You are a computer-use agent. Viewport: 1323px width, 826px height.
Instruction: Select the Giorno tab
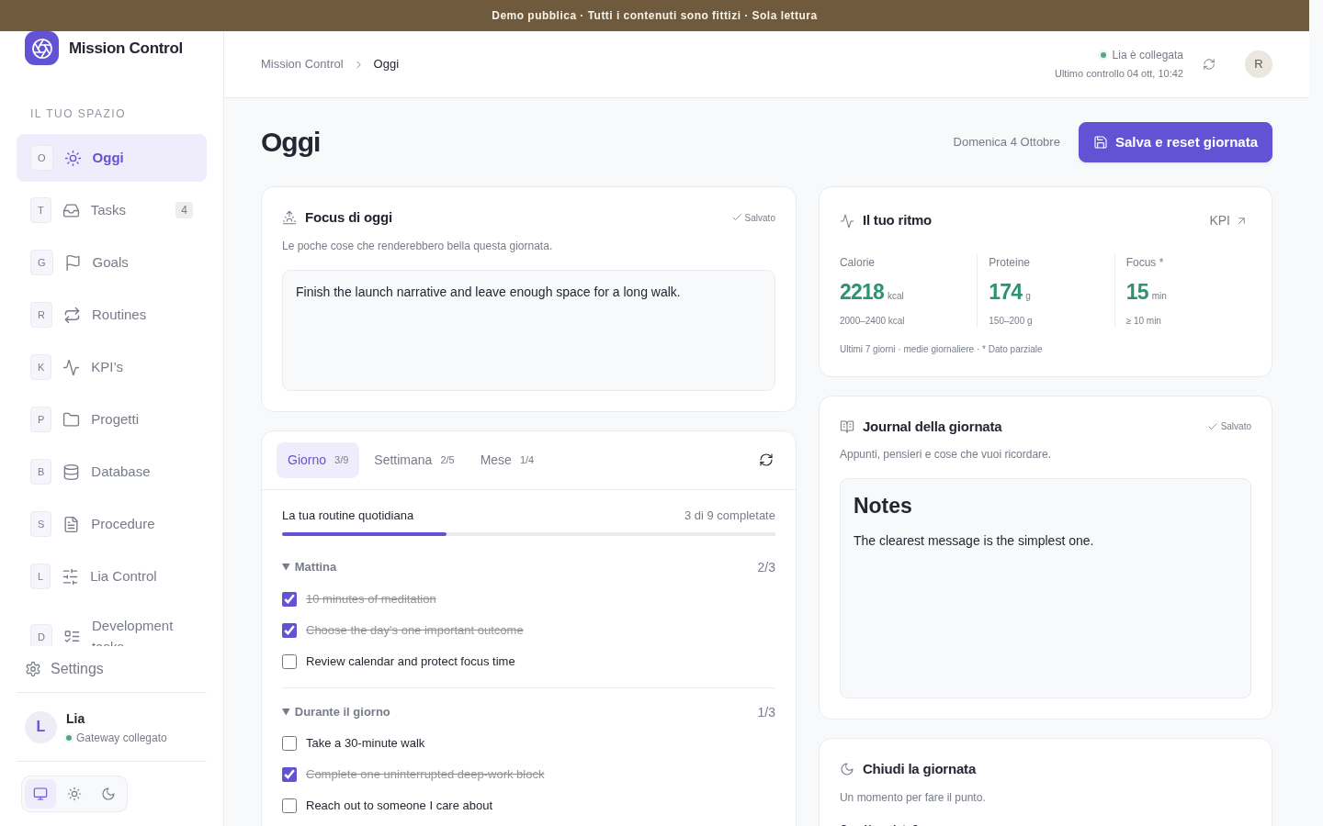318,460
